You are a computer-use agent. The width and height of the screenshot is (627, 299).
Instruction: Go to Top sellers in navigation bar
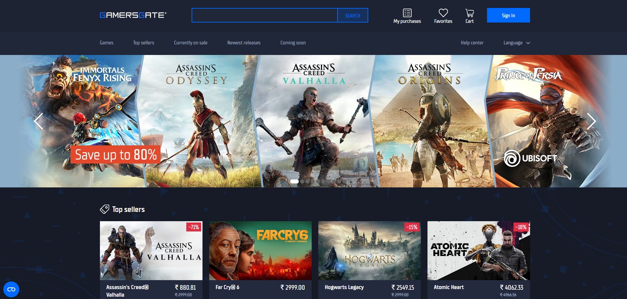point(144,43)
